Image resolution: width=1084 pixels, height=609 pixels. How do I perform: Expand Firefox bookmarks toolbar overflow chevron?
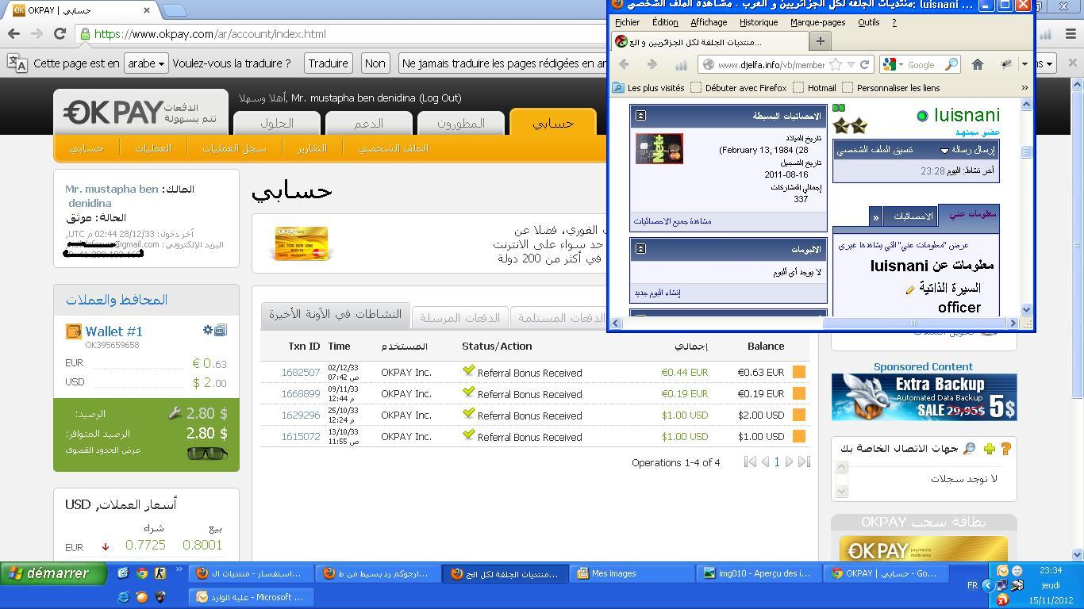(1024, 87)
